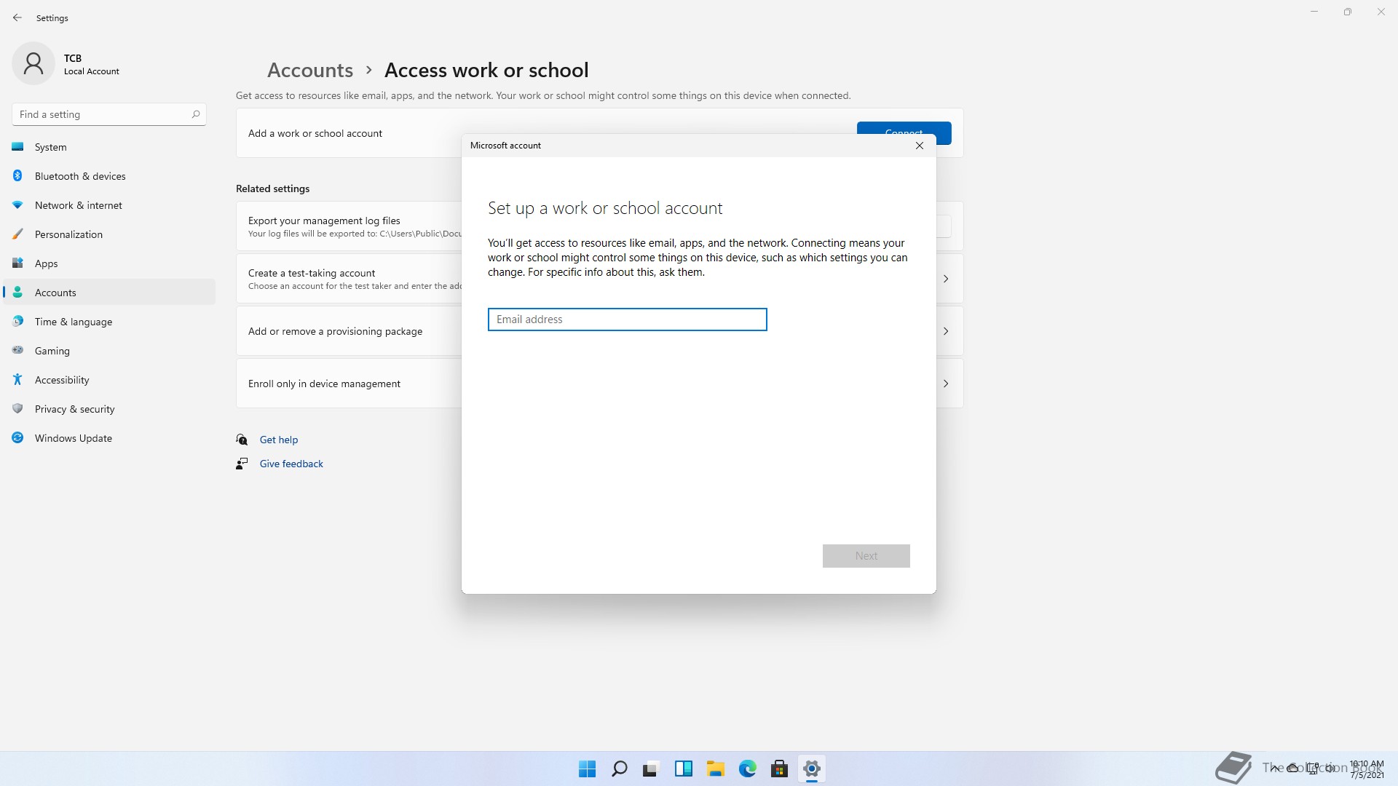Click the Apps icon in sidebar
This screenshot has height=786, width=1398.
18,263
